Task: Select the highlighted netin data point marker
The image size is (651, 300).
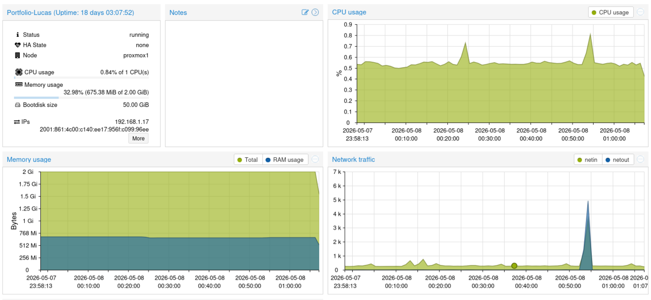Action: tap(514, 266)
